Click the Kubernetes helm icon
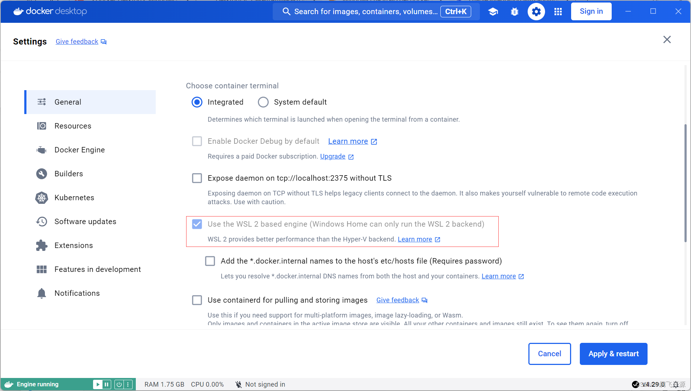Image resolution: width=691 pixels, height=391 pixels. (x=42, y=198)
